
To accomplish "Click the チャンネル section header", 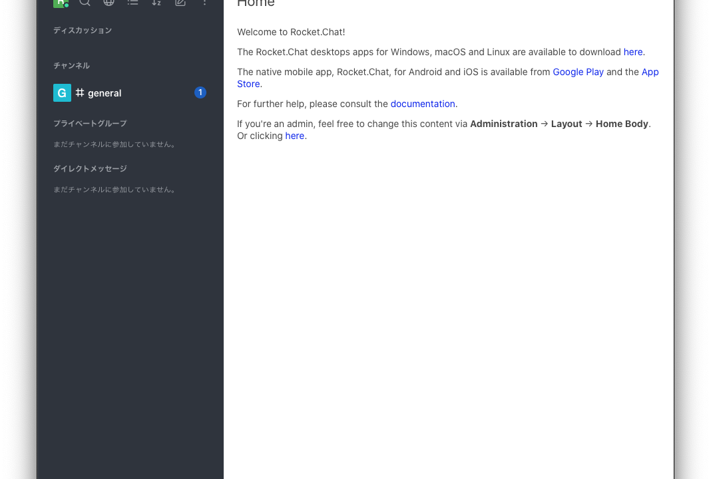I will click(71, 66).
